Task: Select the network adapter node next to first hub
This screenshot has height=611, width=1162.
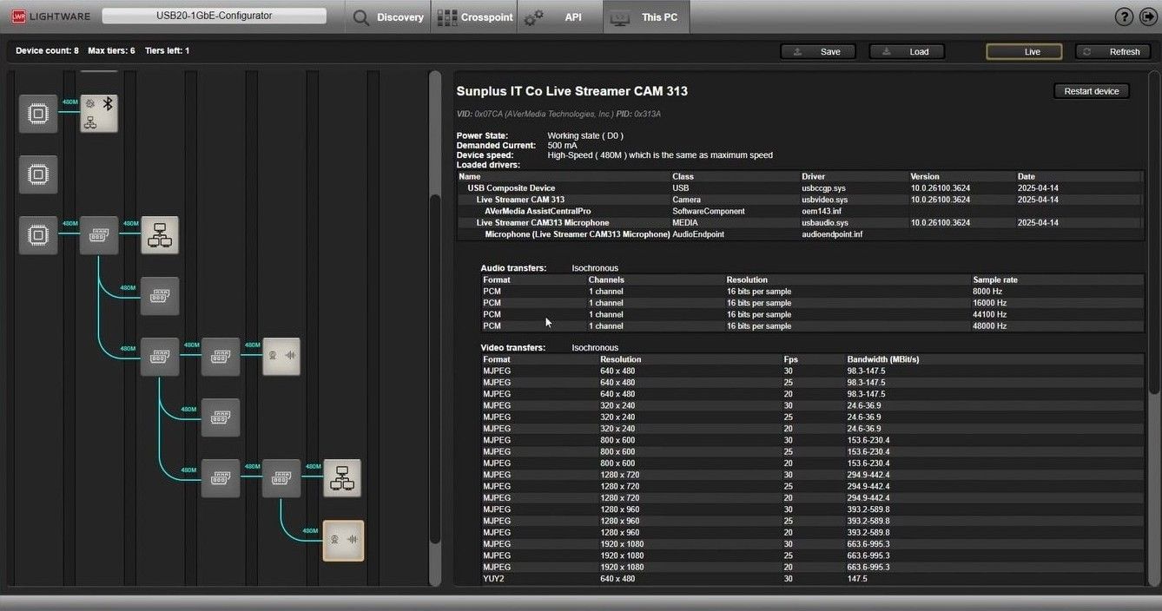Action: pos(160,235)
